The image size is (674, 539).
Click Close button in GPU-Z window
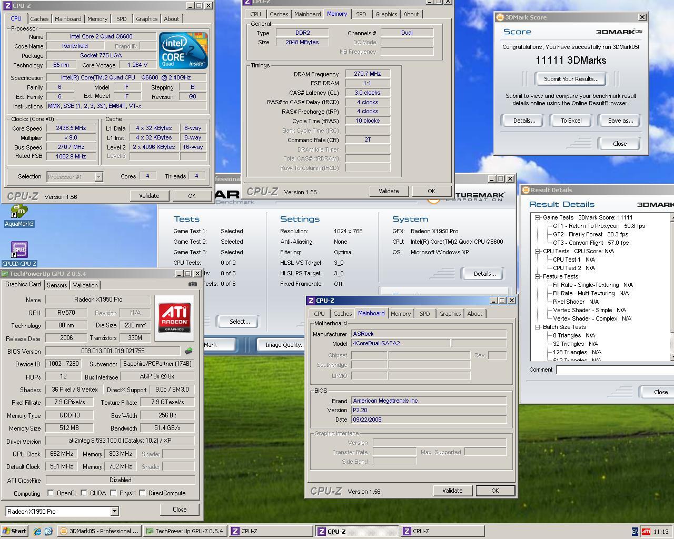tap(180, 510)
